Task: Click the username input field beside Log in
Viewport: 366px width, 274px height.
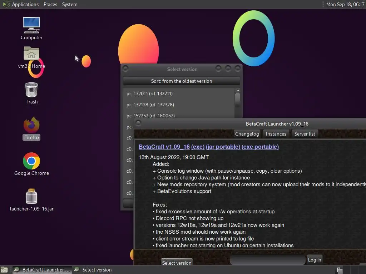Action: pyautogui.click(x=267, y=260)
